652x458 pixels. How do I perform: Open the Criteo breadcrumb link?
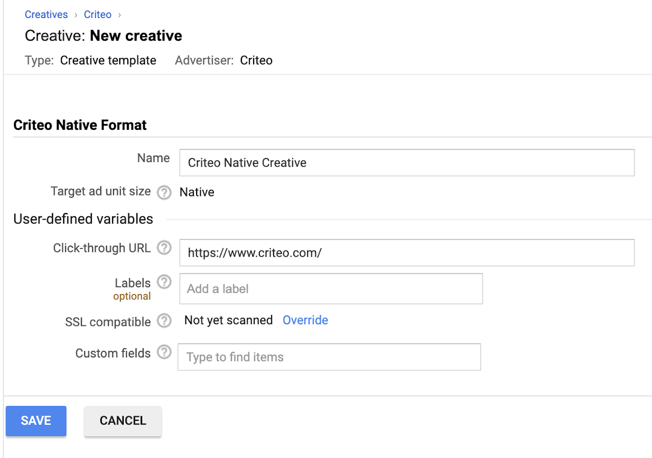point(98,14)
